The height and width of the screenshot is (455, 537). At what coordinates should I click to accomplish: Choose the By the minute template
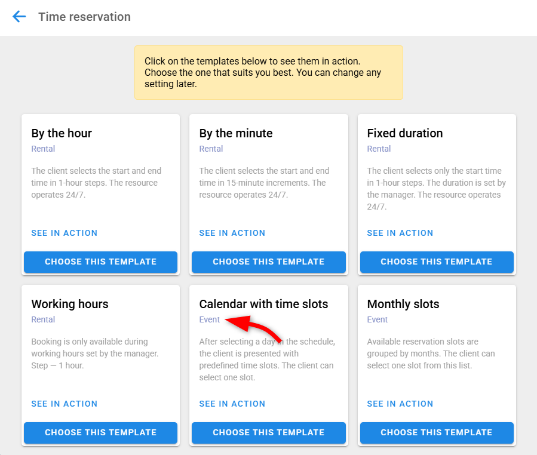tap(268, 262)
